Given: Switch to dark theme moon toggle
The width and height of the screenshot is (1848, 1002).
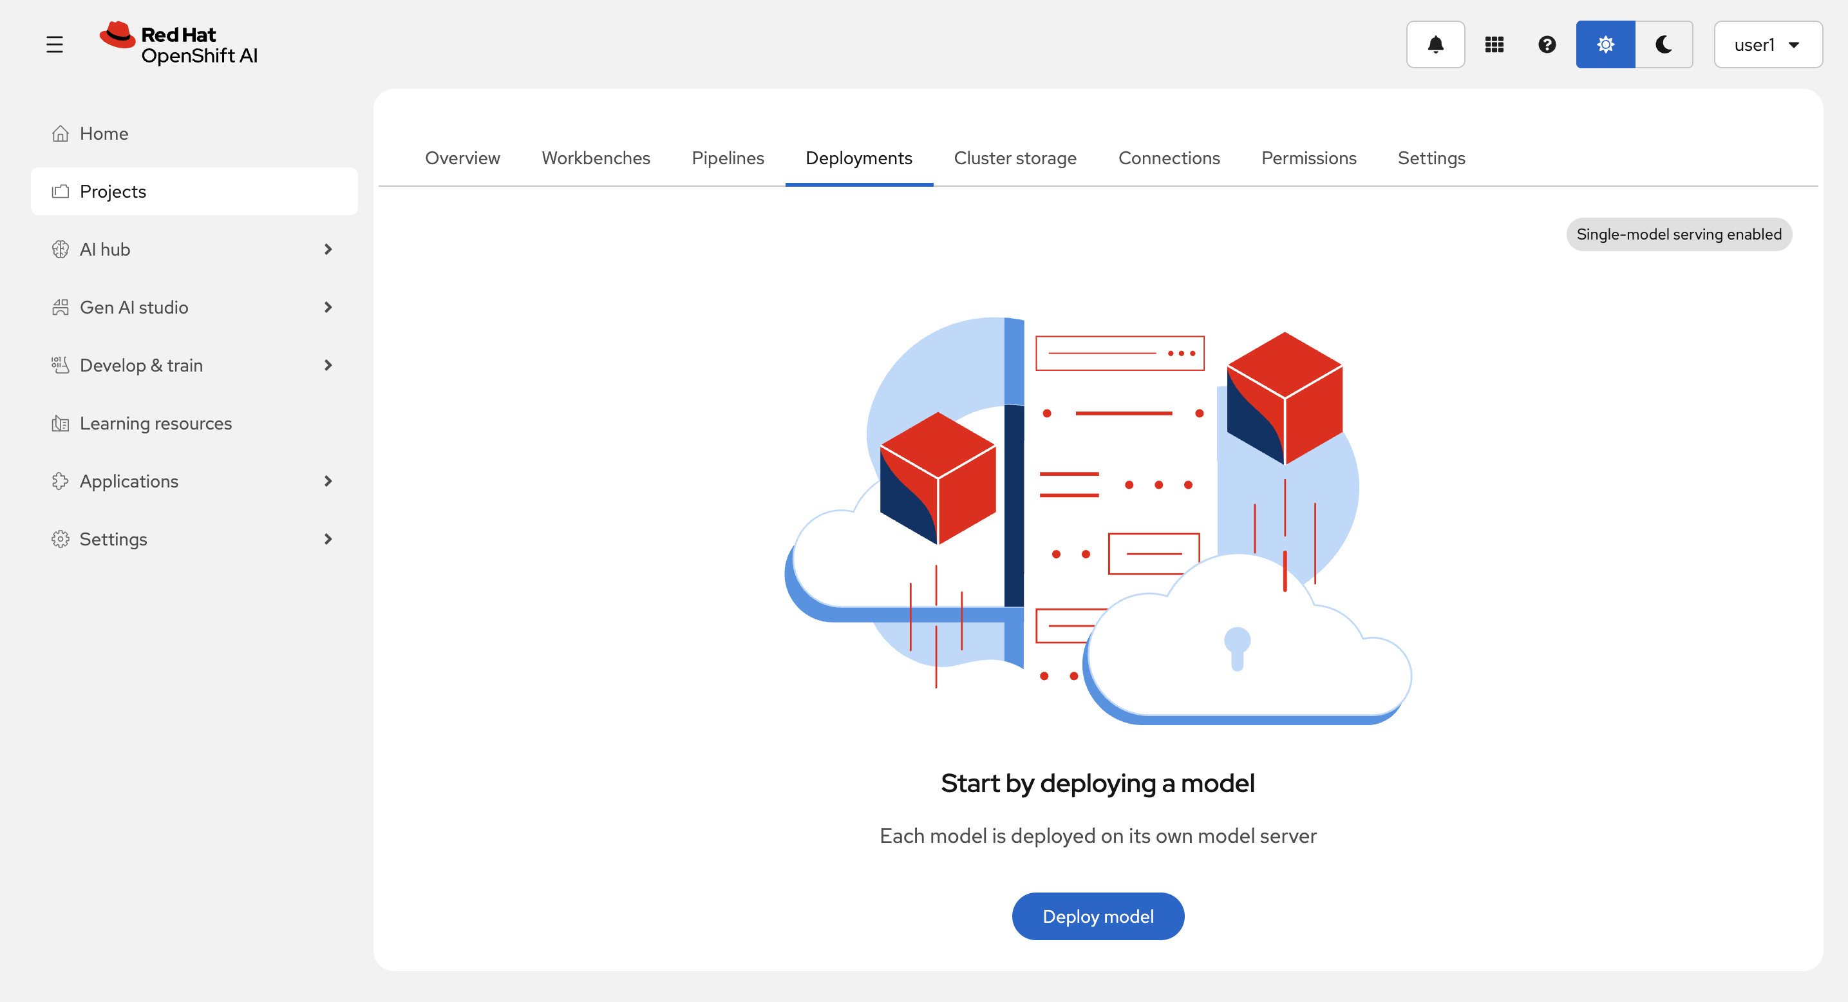Looking at the screenshot, I should tap(1664, 44).
